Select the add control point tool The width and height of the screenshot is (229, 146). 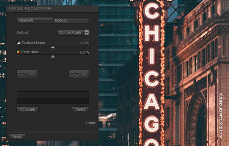tap(79, 74)
